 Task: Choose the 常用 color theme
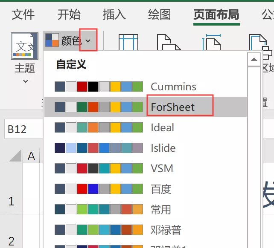(x=146, y=209)
